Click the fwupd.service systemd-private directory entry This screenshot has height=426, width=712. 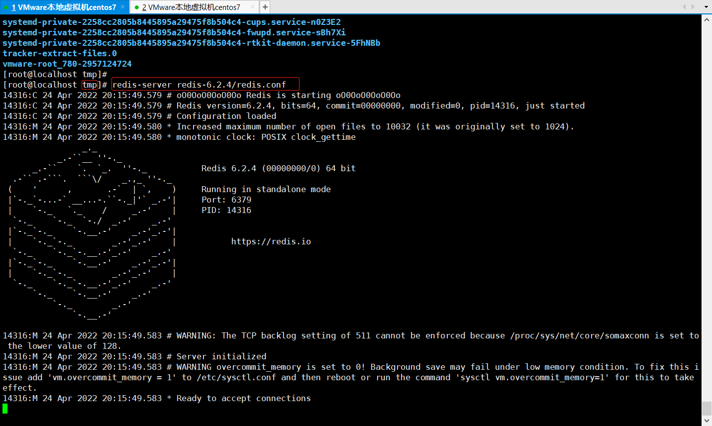(x=174, y=32)
